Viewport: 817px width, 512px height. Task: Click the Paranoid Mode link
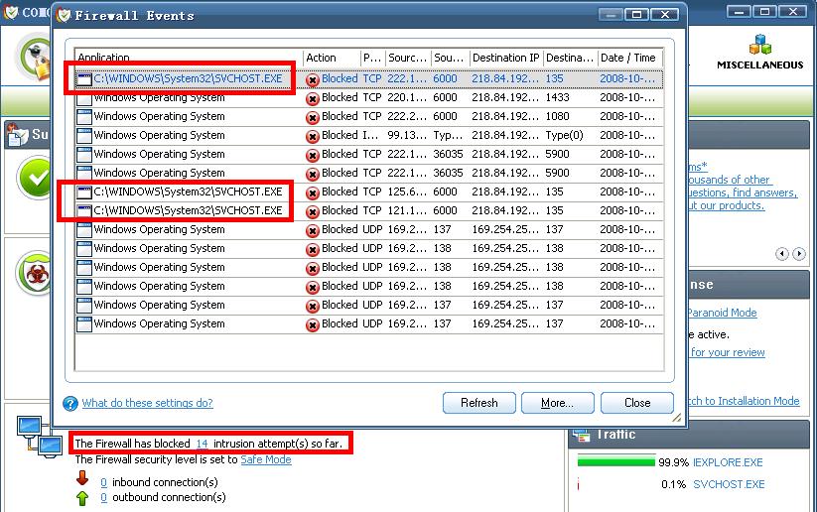[x=722, y=313]
